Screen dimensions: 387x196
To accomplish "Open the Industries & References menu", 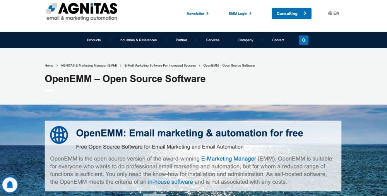I will pos(138,40).
